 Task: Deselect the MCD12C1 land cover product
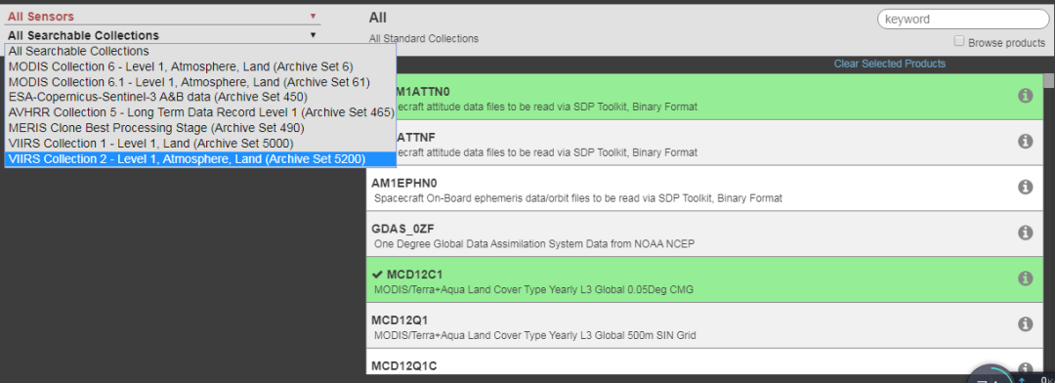pyautogui.click(x=704, y=278)
